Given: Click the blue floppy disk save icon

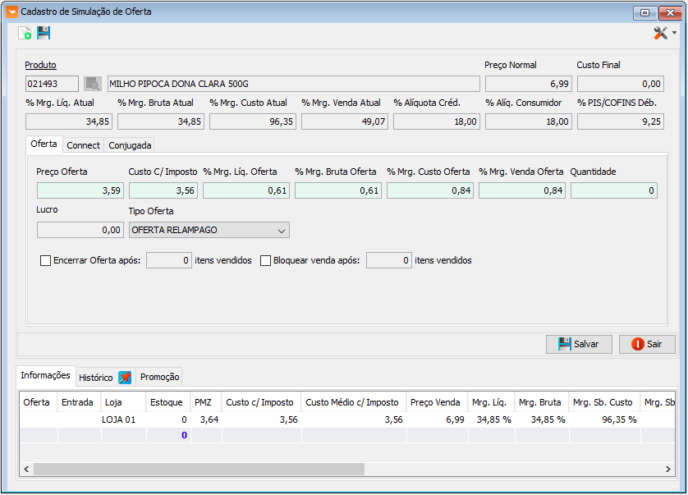Looking at the screenshot, I should (44, 33).
